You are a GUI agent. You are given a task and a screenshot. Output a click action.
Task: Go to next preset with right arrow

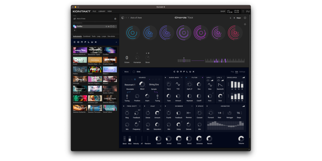point(128,18)
